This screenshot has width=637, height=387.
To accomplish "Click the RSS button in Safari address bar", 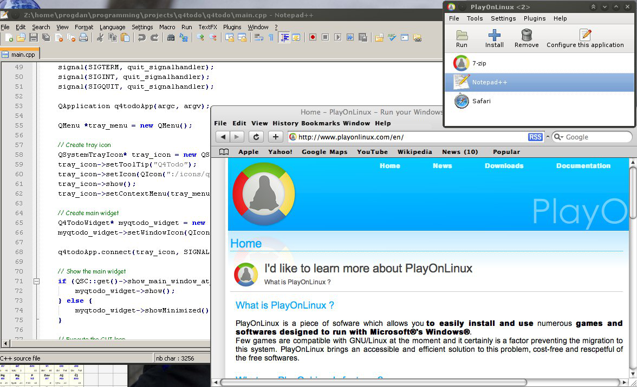I will tap(535, 137).
